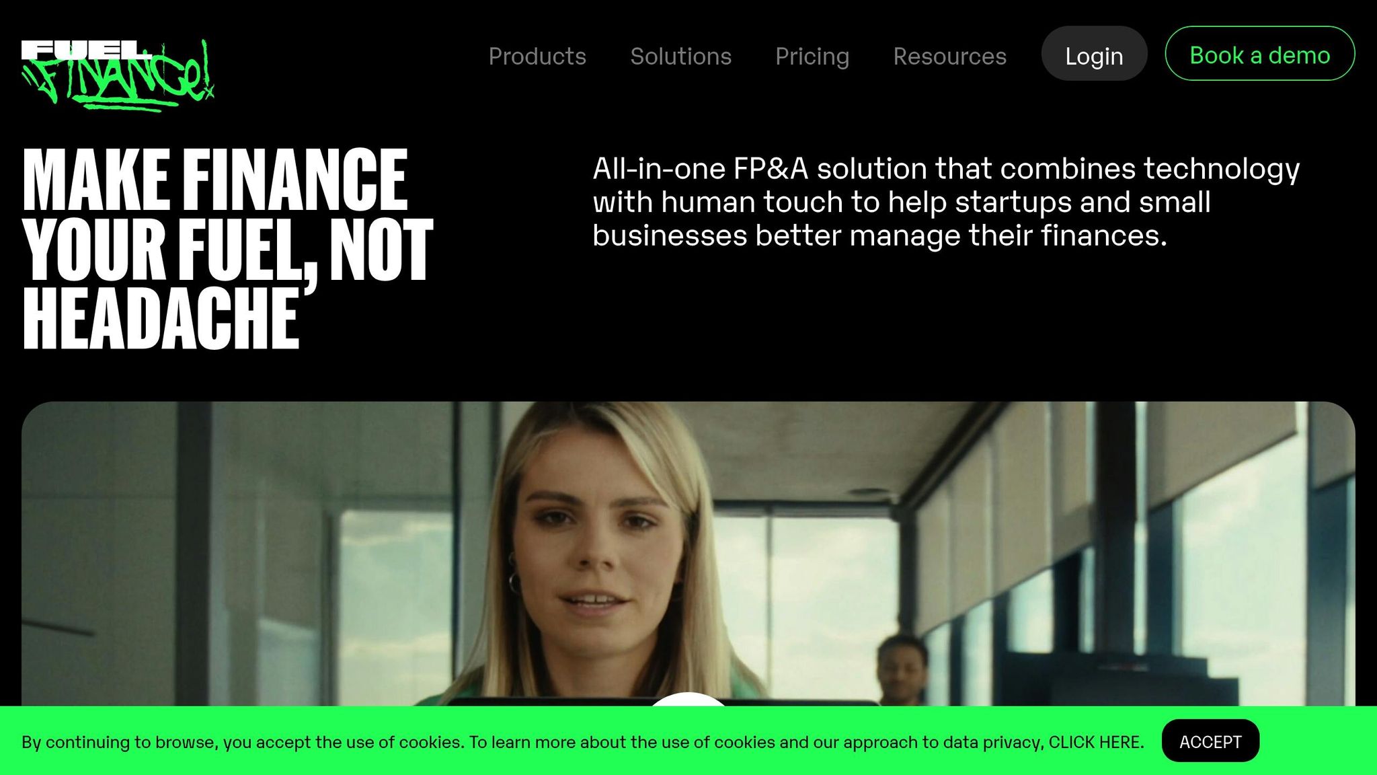Open the Resources dropdown
The height and width of the screenshot is (775, 1377).
pyautogui.click(x=949, y=56)
